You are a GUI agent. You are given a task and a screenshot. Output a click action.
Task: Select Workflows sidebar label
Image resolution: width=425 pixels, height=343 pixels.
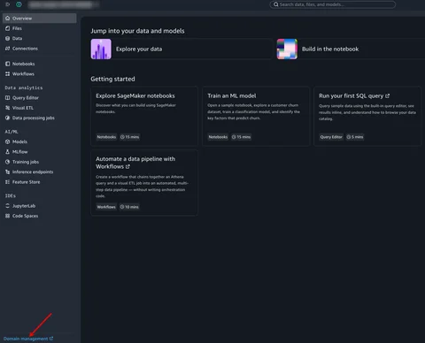pyautogui.click(x=23, y=74)
